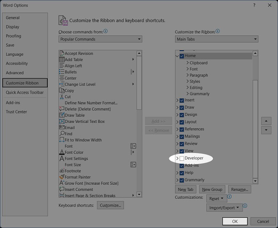Click the Insert Page & Section Breaks icon
Viewport: 278px width, 228px height.
coord(62,195)
